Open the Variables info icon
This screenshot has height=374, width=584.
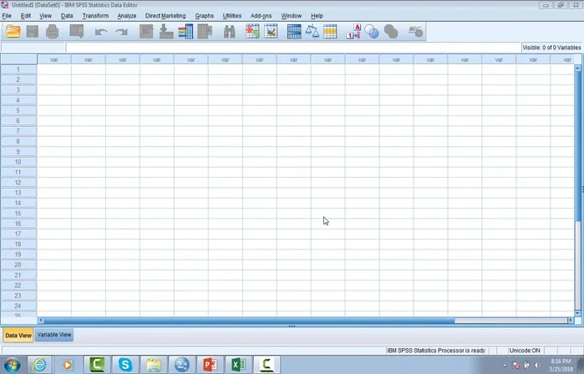[185, 32]
